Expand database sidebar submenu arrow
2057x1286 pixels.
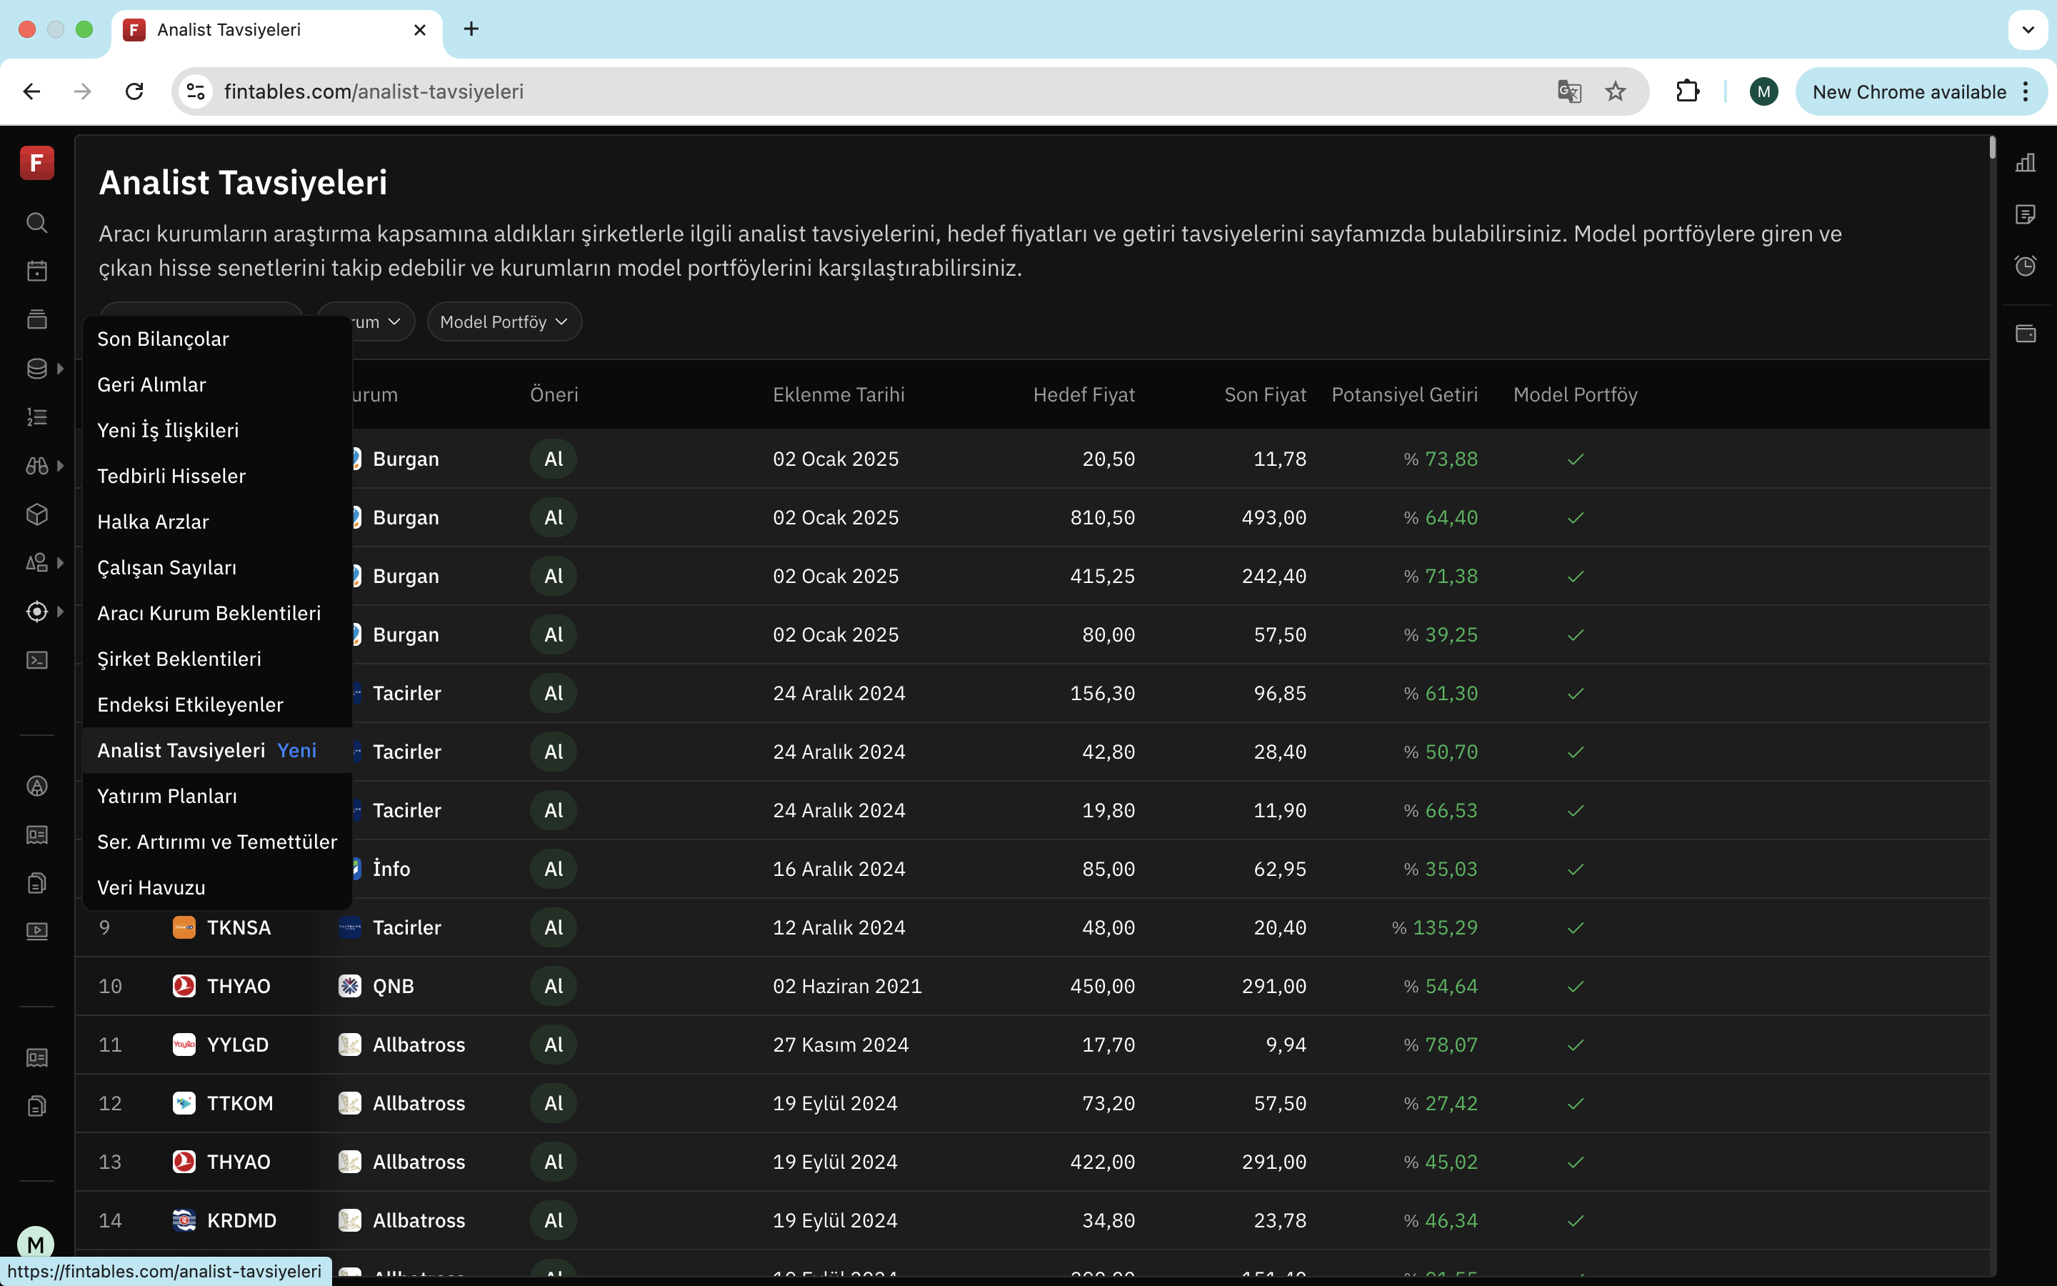click(60, 368)
